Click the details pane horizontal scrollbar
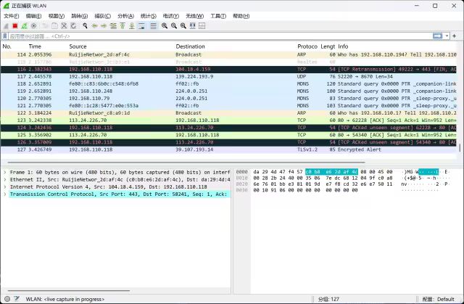Image resolution: width=464 pixels, height=304 pixels. (x=69, y=291)
